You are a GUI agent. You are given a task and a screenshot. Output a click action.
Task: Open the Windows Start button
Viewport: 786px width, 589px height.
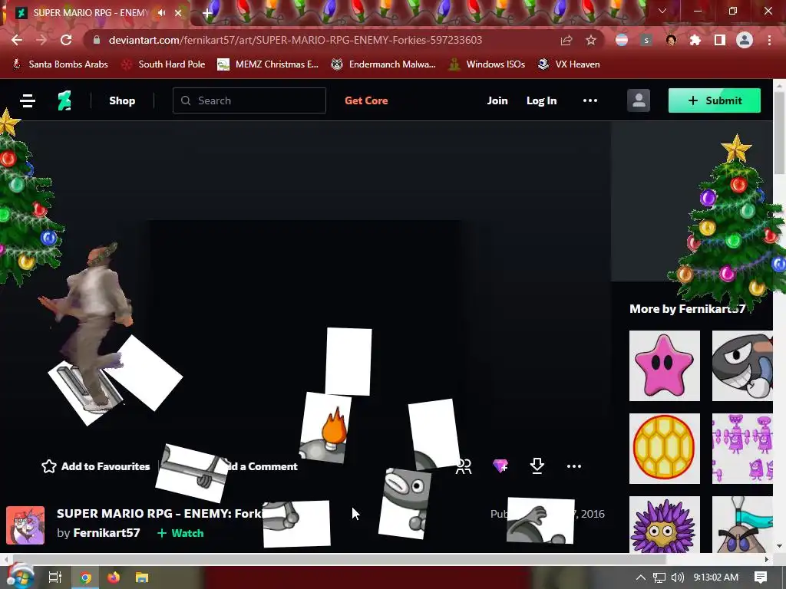(x=19, y=577)
